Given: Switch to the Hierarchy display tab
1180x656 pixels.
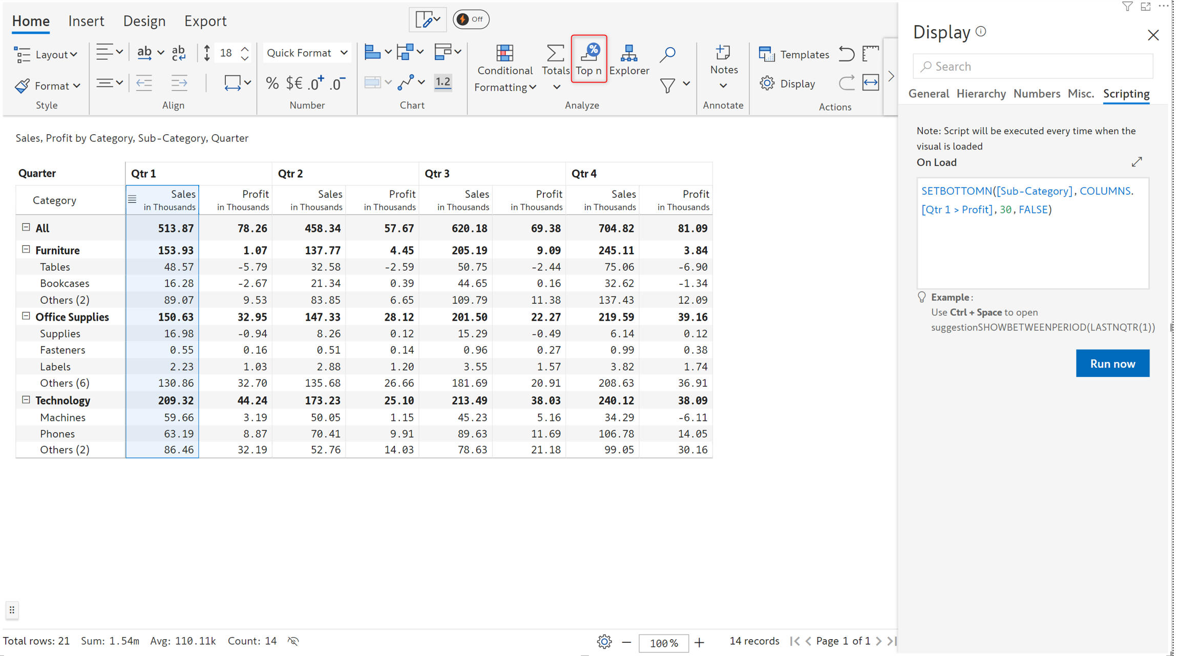Looking at the screenshot, I should 980,94.
